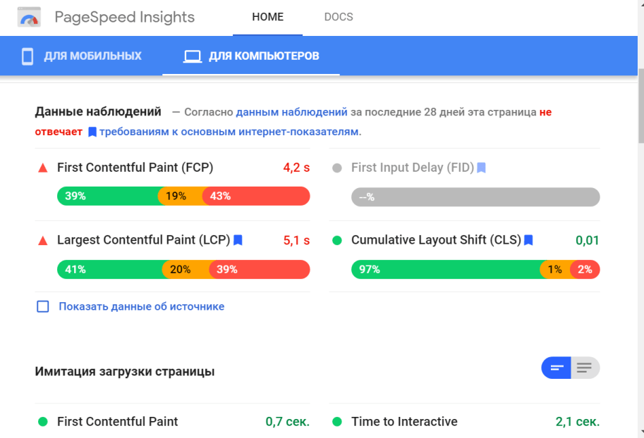The width and height of the screenshot is (644, 438).
Task: Click the green 97% segment of CLS bar
Action: point(444,269)
